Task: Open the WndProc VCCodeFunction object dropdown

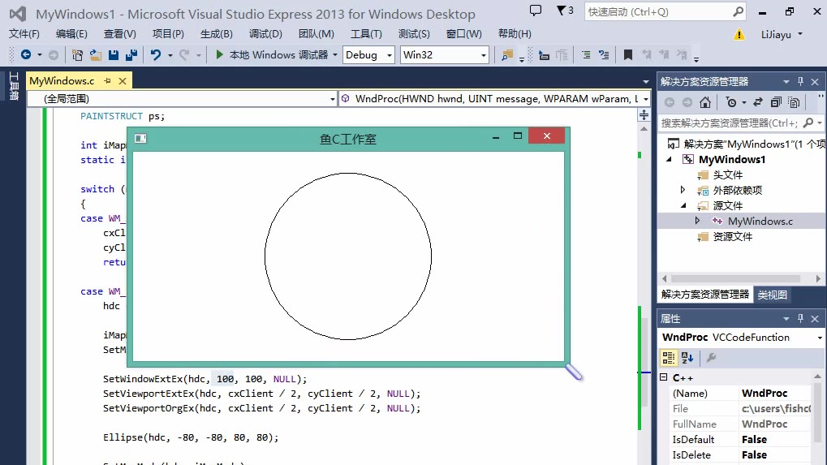Action: coord(820,338)
